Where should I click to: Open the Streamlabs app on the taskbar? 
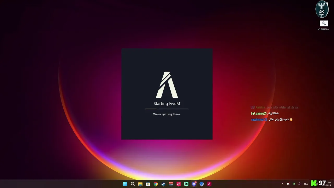(x=186, y=184)
